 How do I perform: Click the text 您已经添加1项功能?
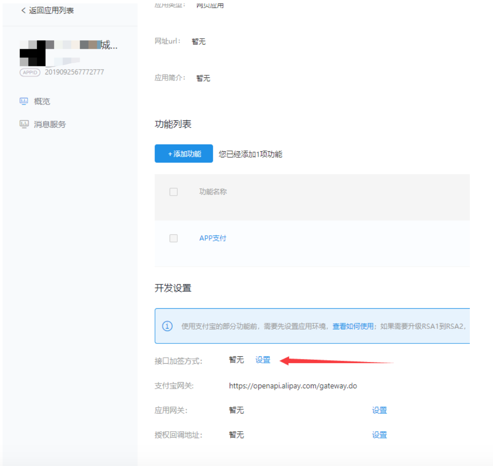coord(251,154)
